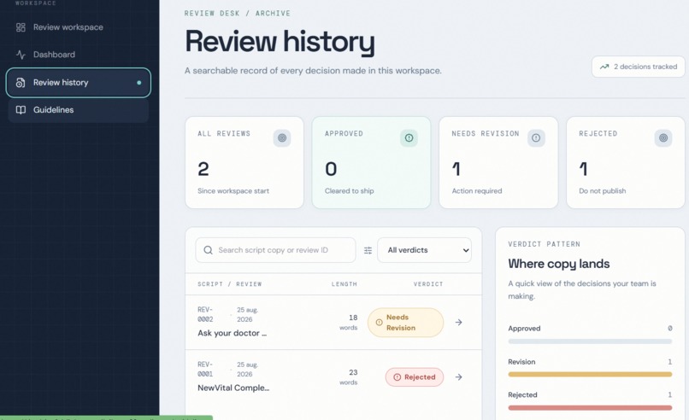Click the VERDICT column header
Image resolution: width=689 pixels, height=420 pixels.
[428, 284]
